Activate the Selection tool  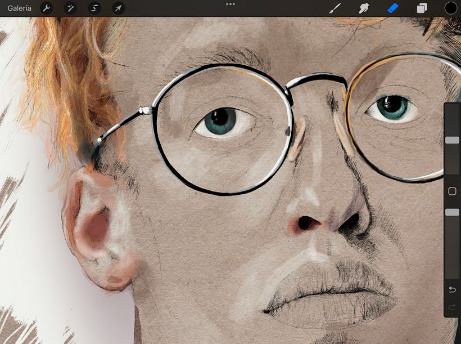click(x=93, y=8)
